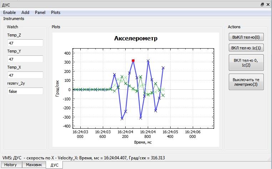Open the Add menu

pyautogui.click(x=25, y=13)
